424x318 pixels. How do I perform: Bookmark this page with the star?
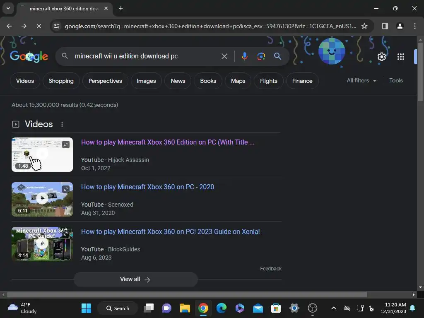click(x=364, y=26)
